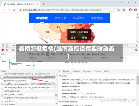Close the current browser tab
The image size is (139, 106).
point(38,4)
